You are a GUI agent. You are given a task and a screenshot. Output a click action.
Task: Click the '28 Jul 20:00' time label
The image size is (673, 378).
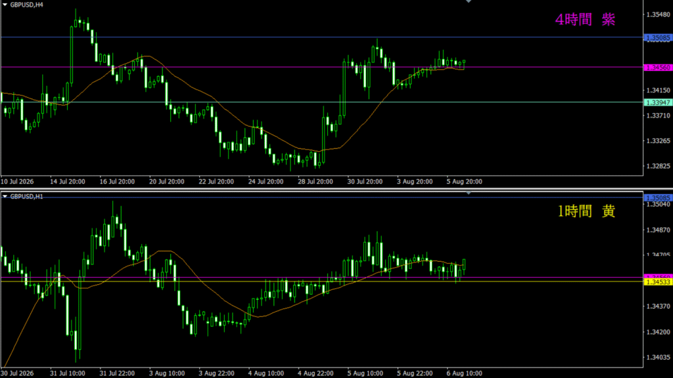(315, 182)
